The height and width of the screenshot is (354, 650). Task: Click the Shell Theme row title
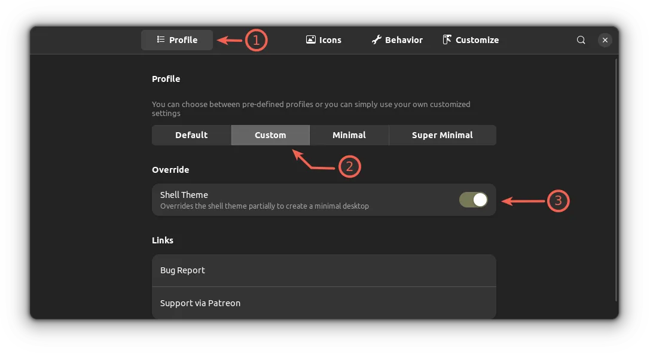pyautogui.click(x=184, y=195)
